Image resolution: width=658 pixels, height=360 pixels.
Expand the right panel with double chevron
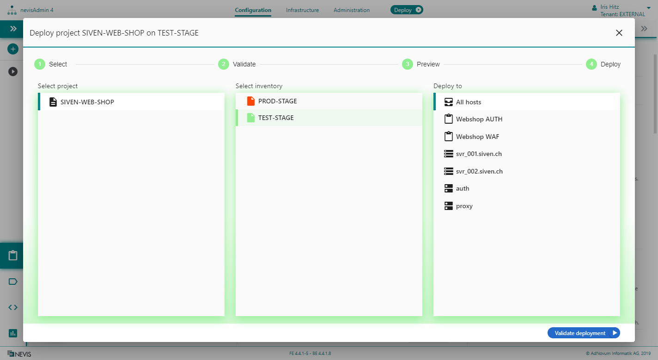644,29
